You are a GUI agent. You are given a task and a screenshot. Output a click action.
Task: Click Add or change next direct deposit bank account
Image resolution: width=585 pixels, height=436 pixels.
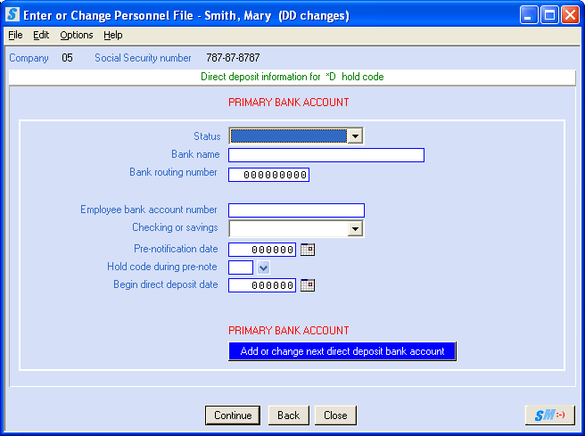pyautogui.click(x=342, y=351)
